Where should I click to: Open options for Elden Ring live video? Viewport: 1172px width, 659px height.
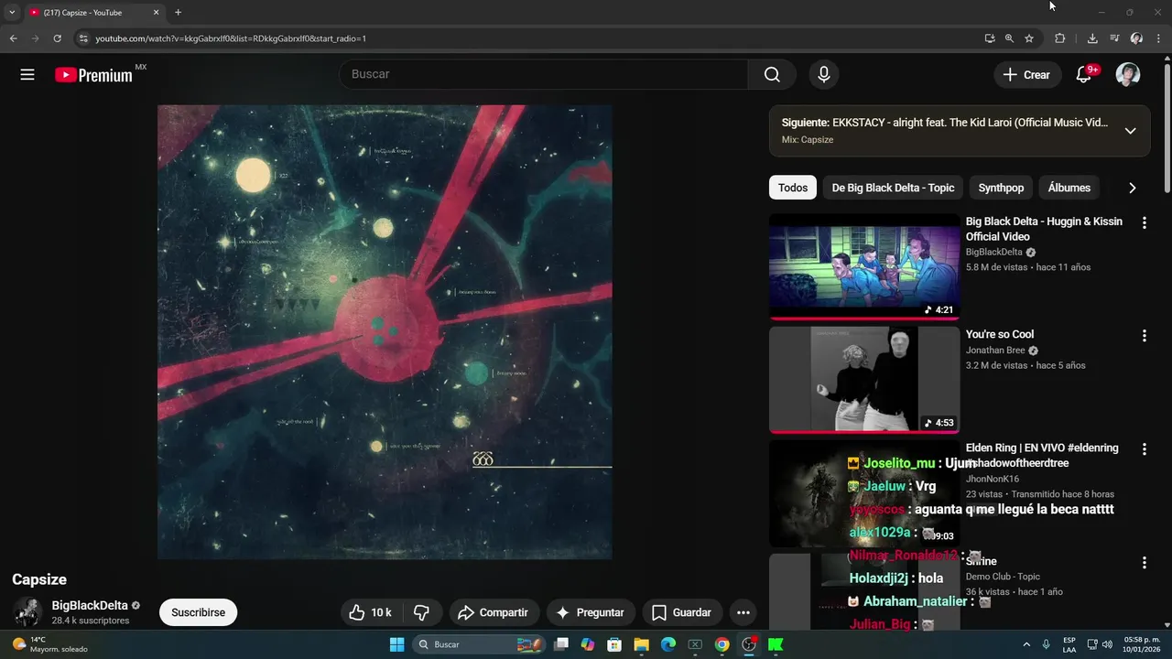1144,449
